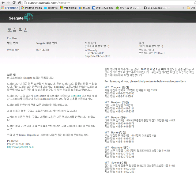Select the part number 1AC154-300

point(42,50)
